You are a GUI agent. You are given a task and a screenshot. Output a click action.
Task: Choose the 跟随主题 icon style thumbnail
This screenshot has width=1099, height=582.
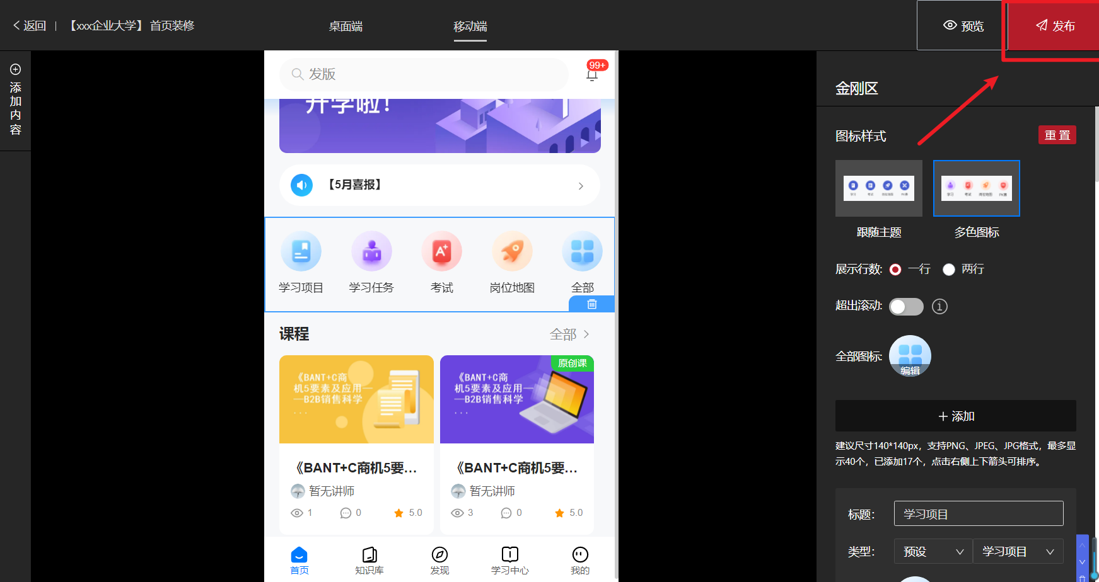point(879,188)
